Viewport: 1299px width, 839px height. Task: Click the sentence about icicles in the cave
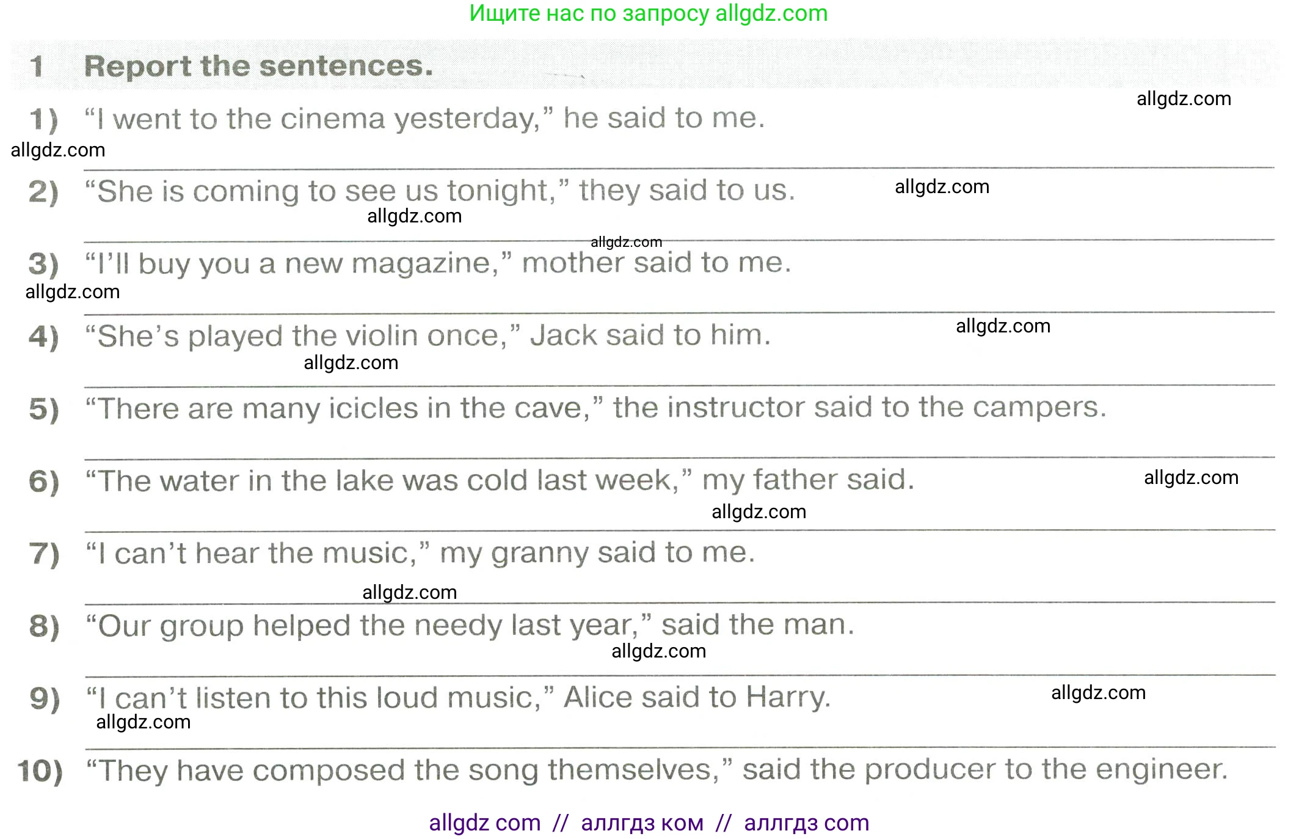click(x=595, y=408)
